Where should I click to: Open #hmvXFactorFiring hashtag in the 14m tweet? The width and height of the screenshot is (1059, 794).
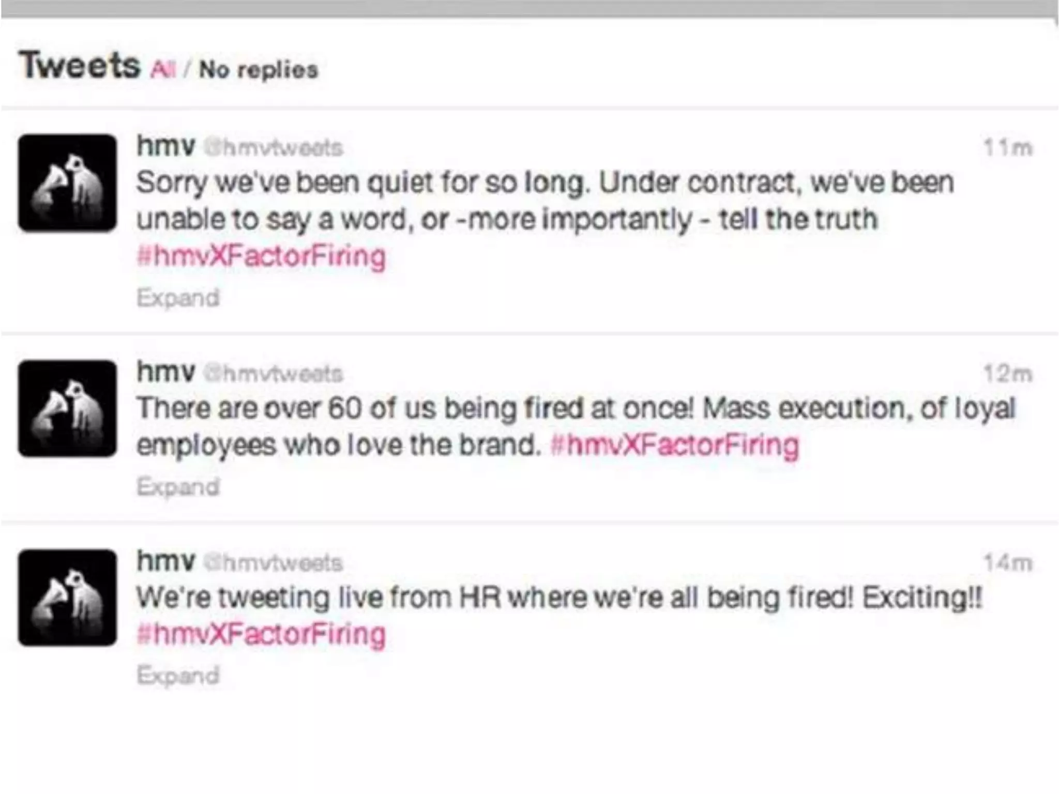click(x=261, y=634)
